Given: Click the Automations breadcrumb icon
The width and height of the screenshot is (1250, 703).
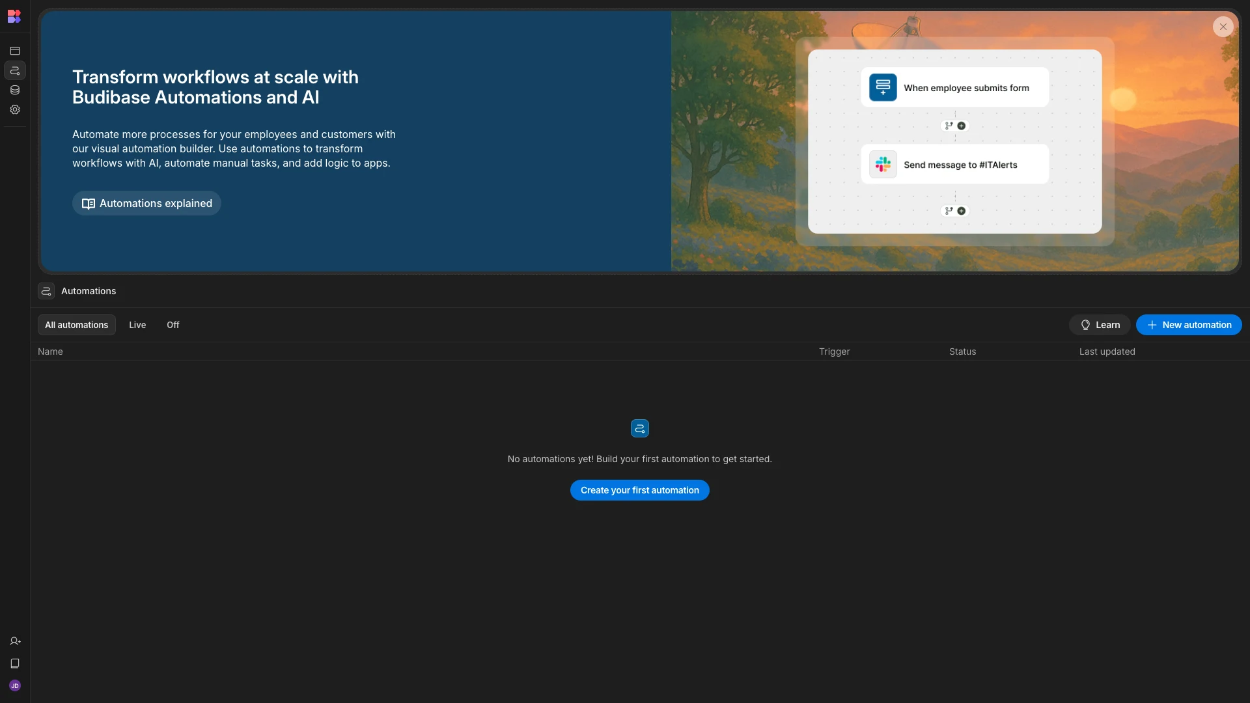Looking at the screenshot, I should point(46,291).
